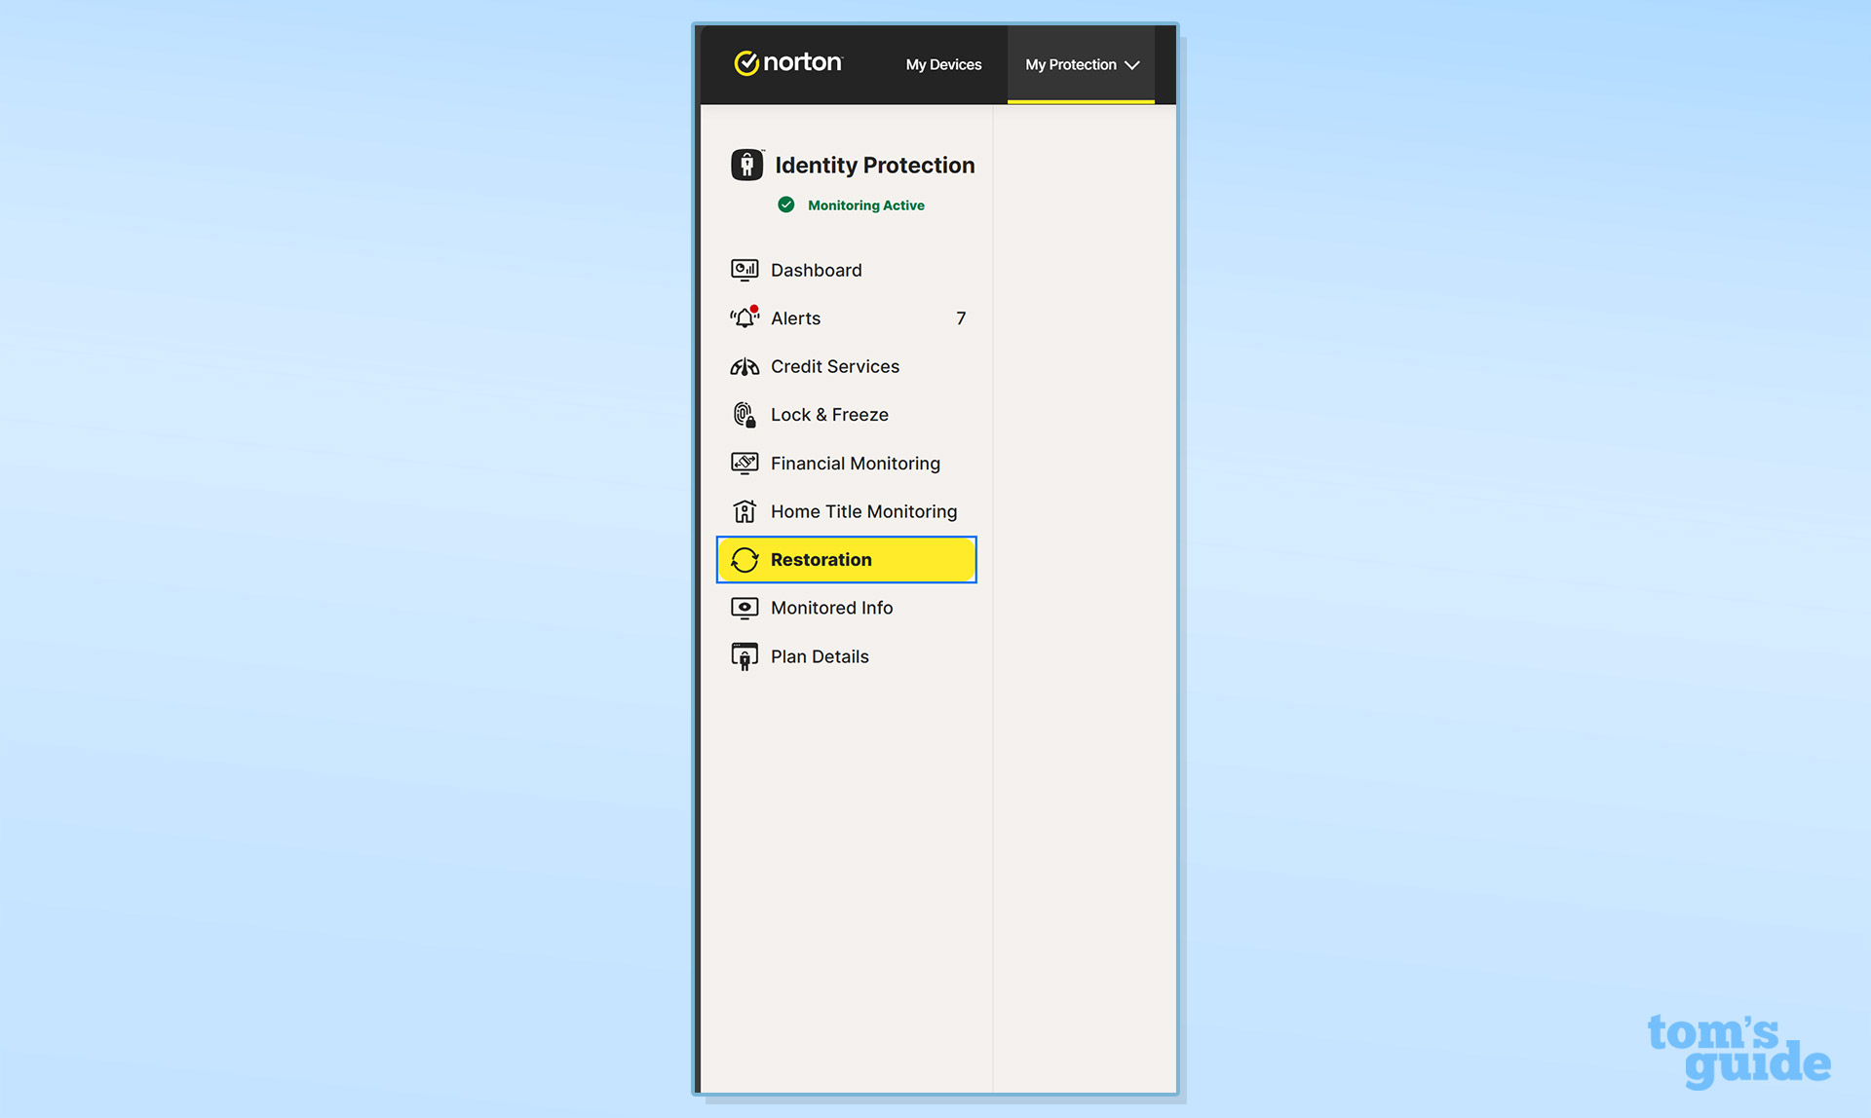The height and width of the screenshot is (1118, 1871).
Task: Click the Alerts bell icon
Action: 745,318
